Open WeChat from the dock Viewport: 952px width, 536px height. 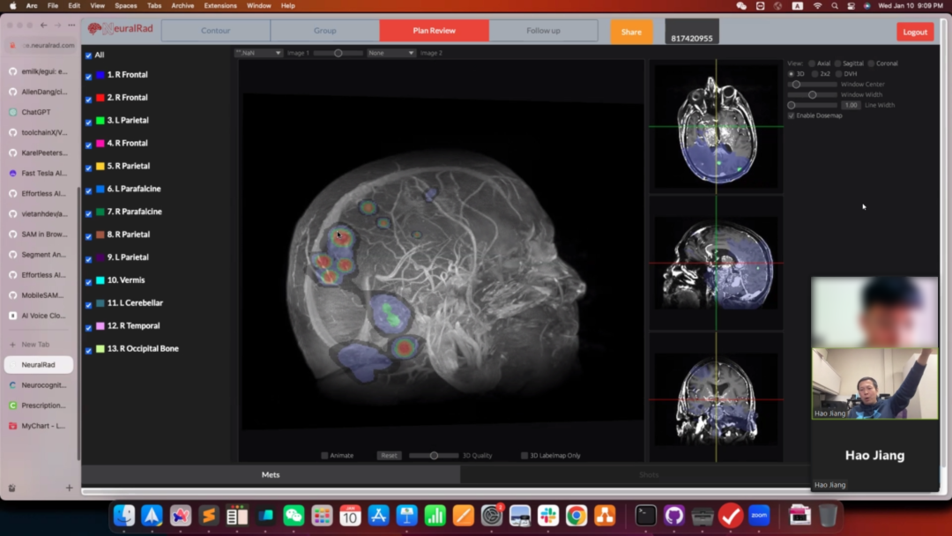[x=294, y=516]
